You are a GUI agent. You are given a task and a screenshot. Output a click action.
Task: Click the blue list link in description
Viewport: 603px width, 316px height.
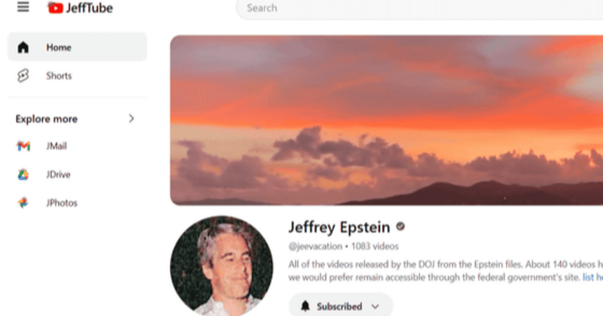click(x=593, y=277)
